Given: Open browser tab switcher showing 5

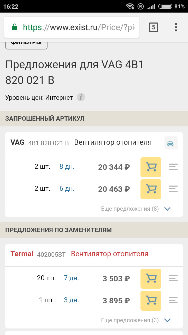Looking at the screenshot, I should pyautogui.click(x=154, y=27).
